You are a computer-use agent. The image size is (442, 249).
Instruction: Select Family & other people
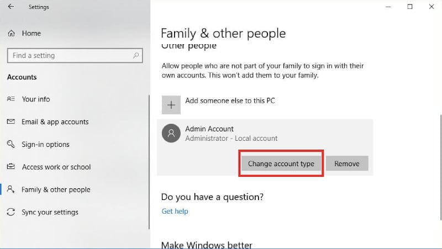56,189
